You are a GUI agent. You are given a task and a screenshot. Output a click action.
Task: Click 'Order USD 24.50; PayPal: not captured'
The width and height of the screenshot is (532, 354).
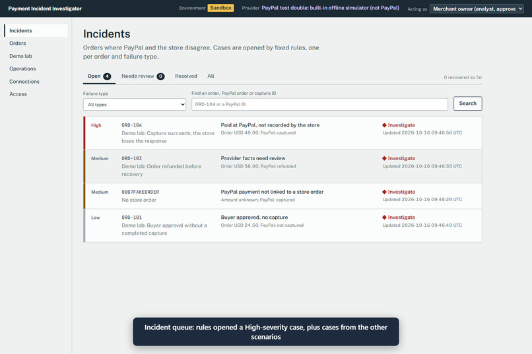(262, 225)
